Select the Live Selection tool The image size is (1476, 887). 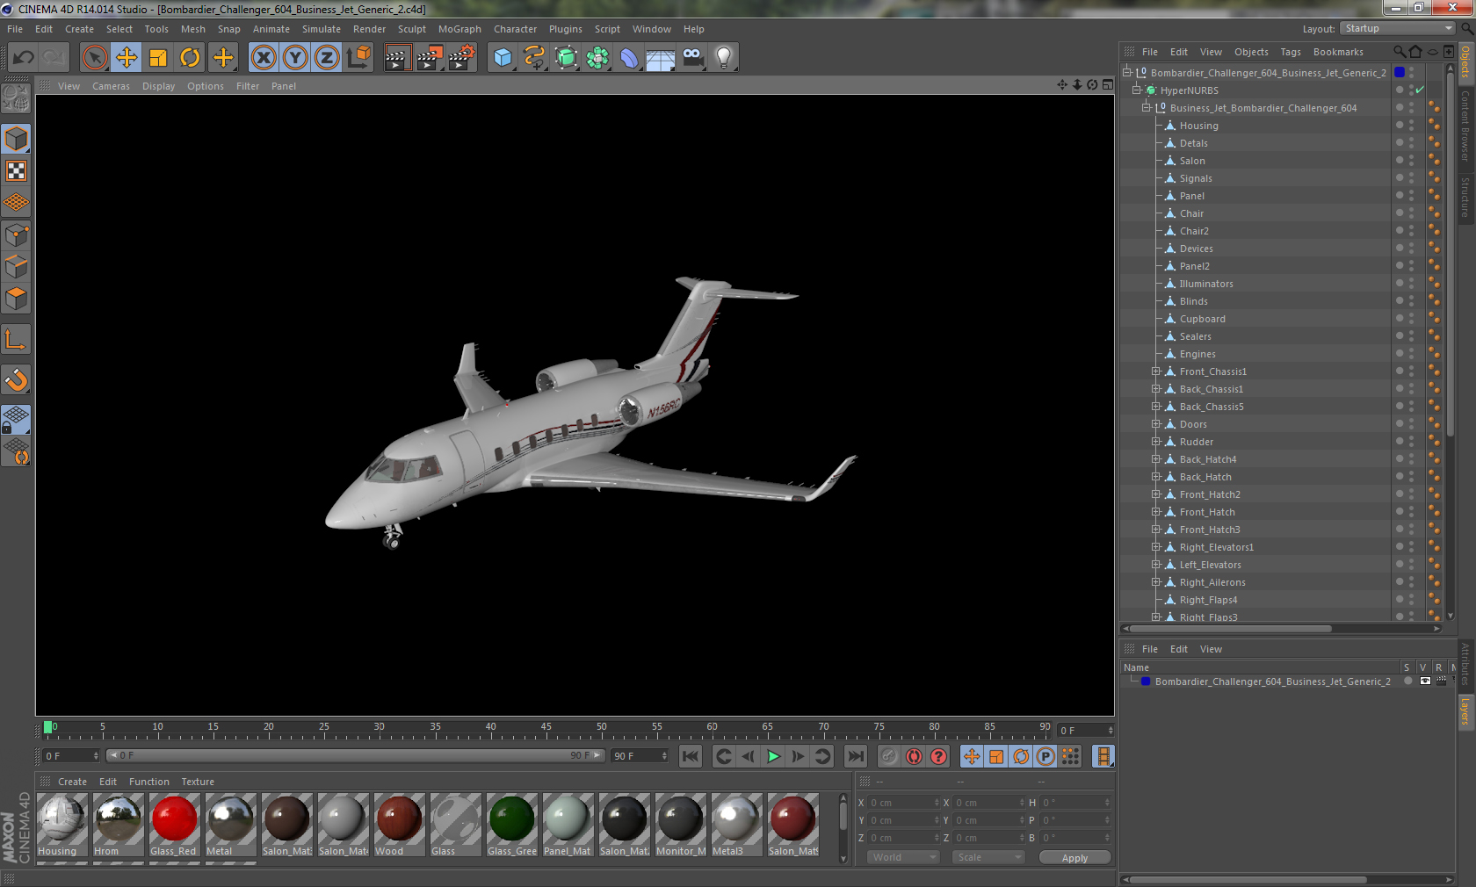[x=95, y=58]
